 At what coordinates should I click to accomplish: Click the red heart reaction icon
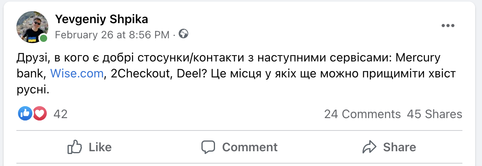[x=40, y=114]
